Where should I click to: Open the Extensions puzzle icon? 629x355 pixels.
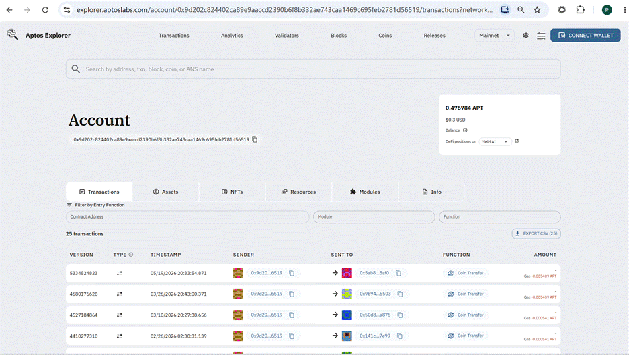pos(580,10)
